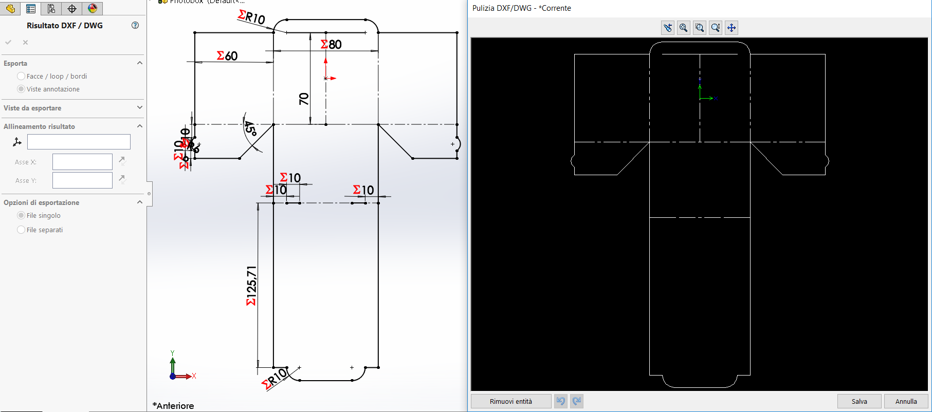Image resolution: width=932 pixels, height=412 pixels.
Task: Select the Facce / loop / bordi option
Action: tap(21, 76)
